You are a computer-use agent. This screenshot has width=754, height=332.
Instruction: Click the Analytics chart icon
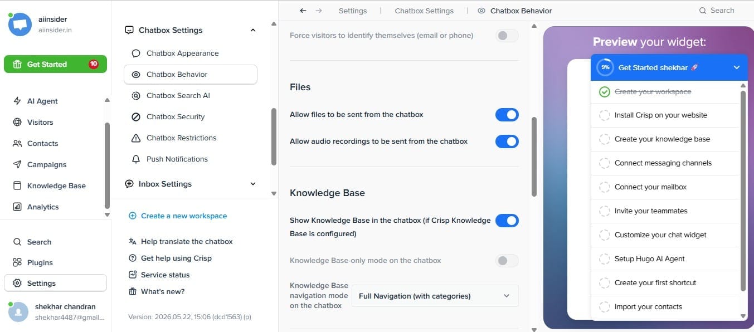tap(17, 207)
